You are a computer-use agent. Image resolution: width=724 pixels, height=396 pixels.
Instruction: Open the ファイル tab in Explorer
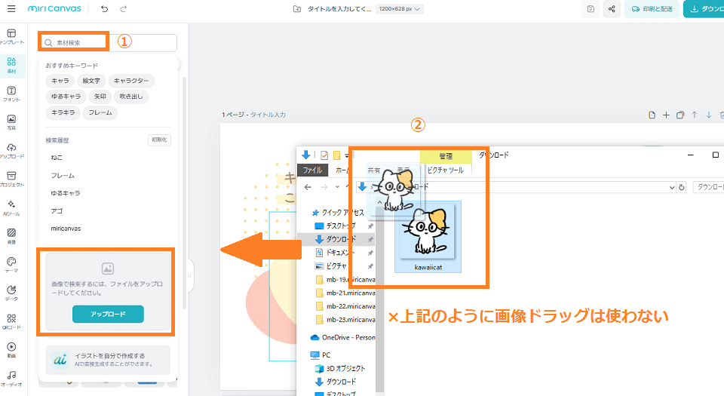(x=312, y=170)
